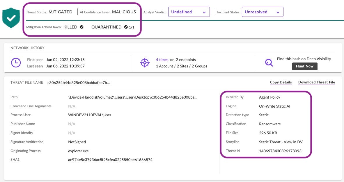The height and width of the screenshot is (182, 344).
Task: Click the truncated file Path value
Action: pyautogui.click(x=133, y=97)
